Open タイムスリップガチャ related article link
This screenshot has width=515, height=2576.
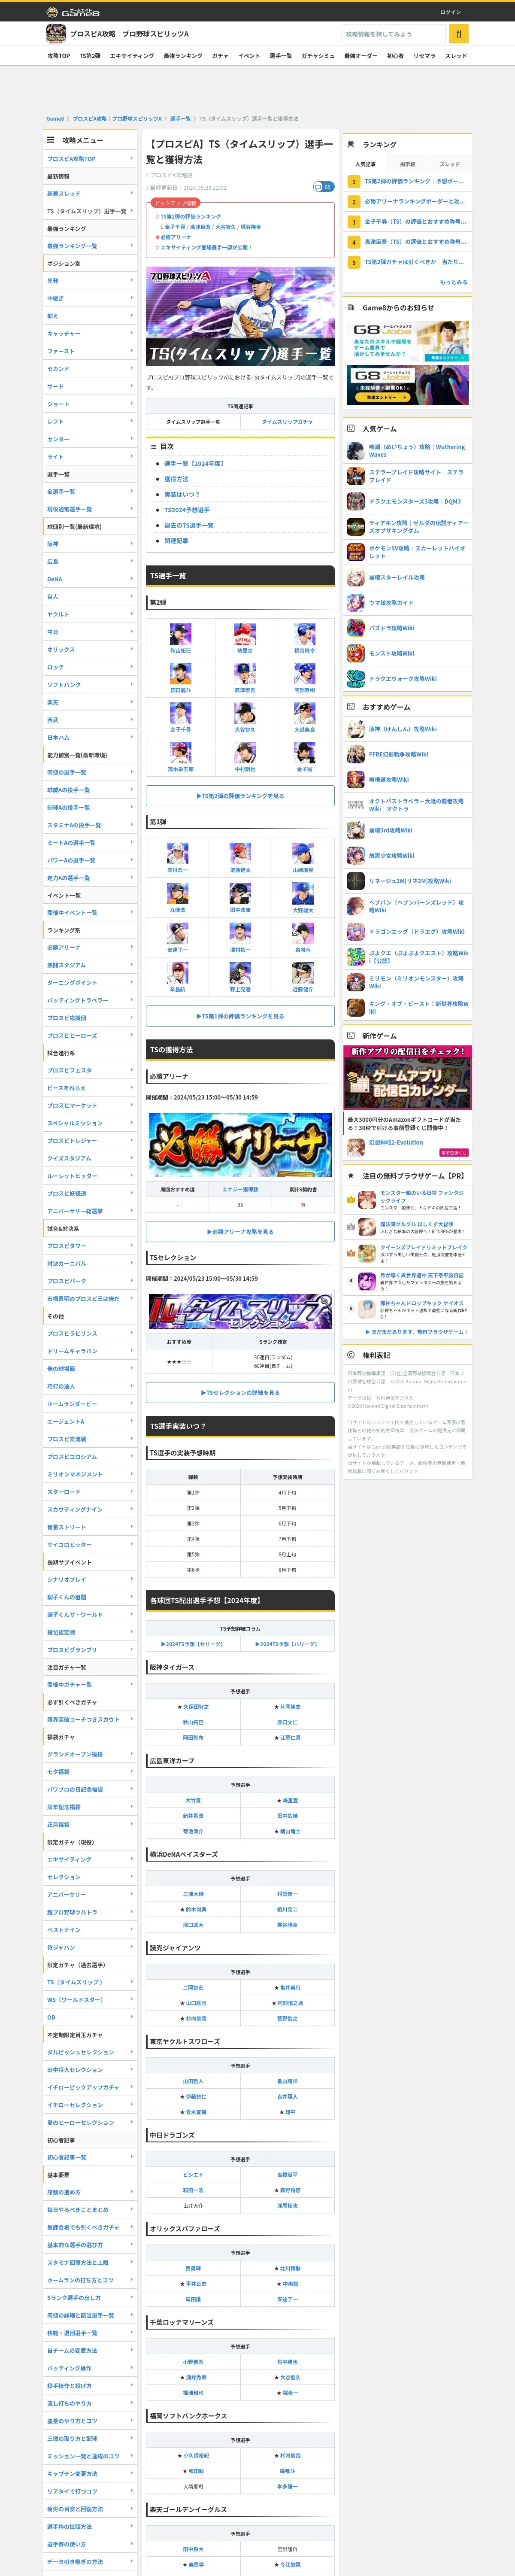click(287, 422)
